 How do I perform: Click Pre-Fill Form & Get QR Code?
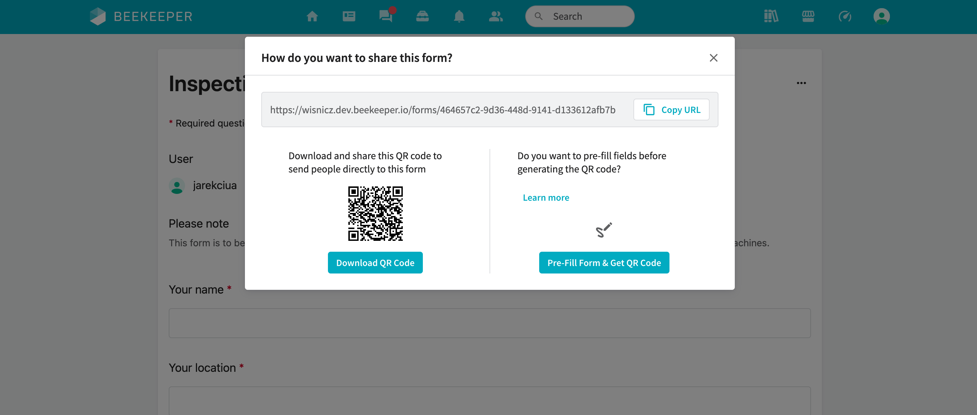[x=604, y=263]
